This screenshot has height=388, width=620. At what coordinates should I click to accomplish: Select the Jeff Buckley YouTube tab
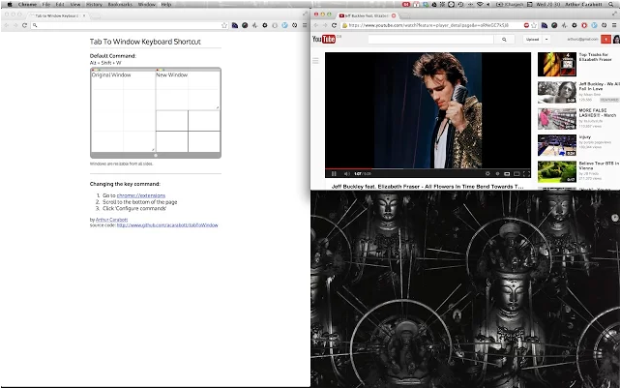367,15
